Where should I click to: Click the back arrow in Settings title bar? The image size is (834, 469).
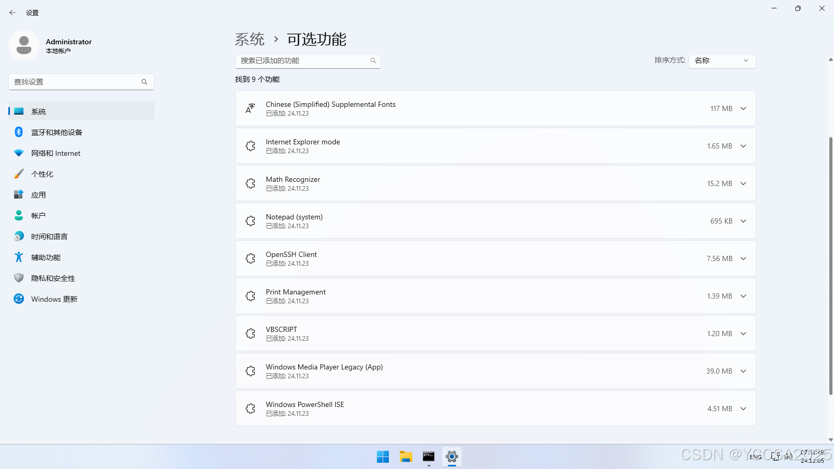(13, 13)
